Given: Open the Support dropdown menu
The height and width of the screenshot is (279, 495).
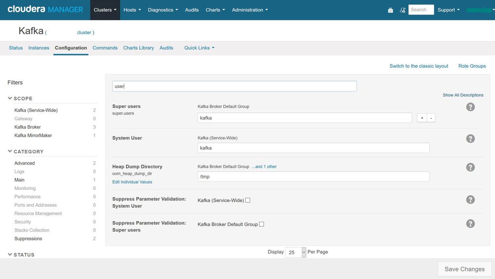Looking at the screenshot, I should pos(448,10).
